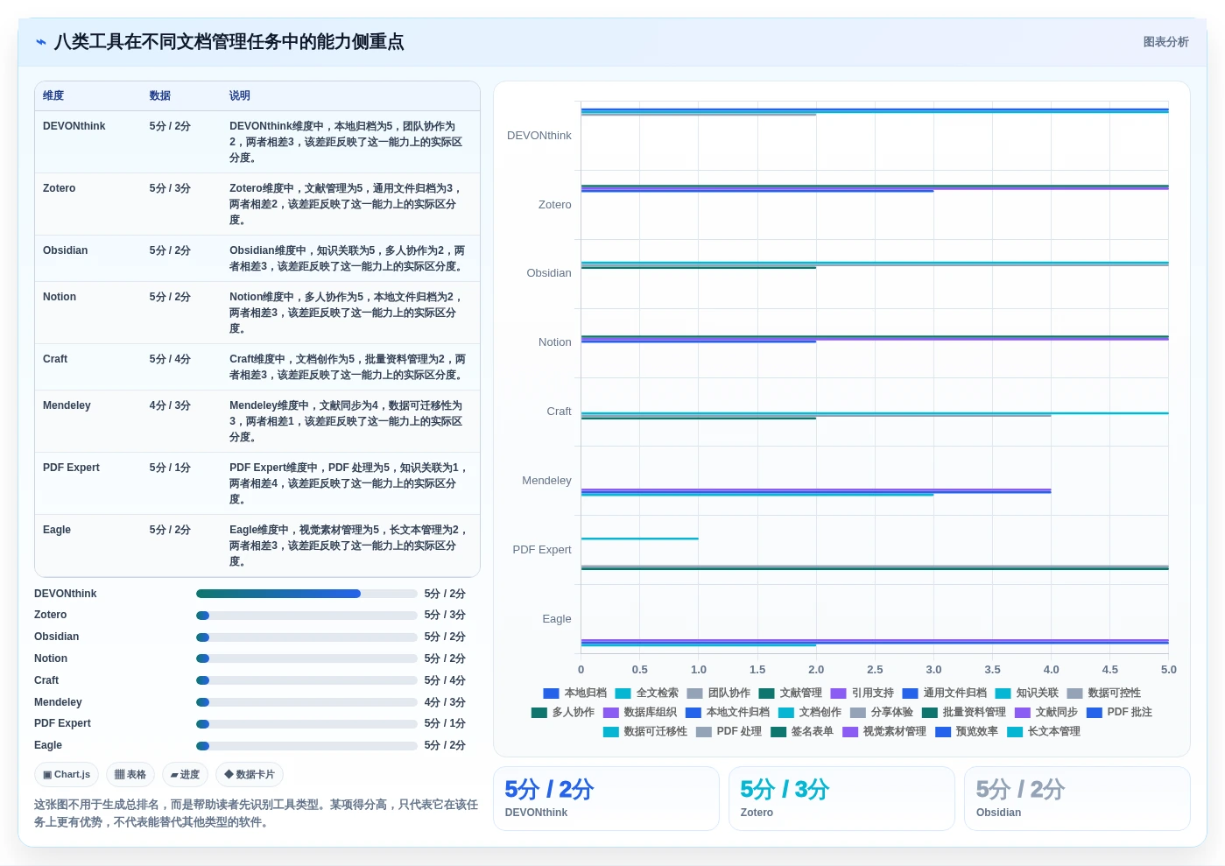Screen dimensions: 1225x866
Task: Click the Eagle label on chart axis
Action: tap(556, 619)
